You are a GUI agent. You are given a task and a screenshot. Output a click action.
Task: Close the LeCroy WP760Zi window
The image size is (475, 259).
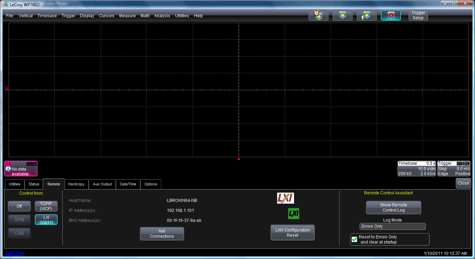coord(465,3)
